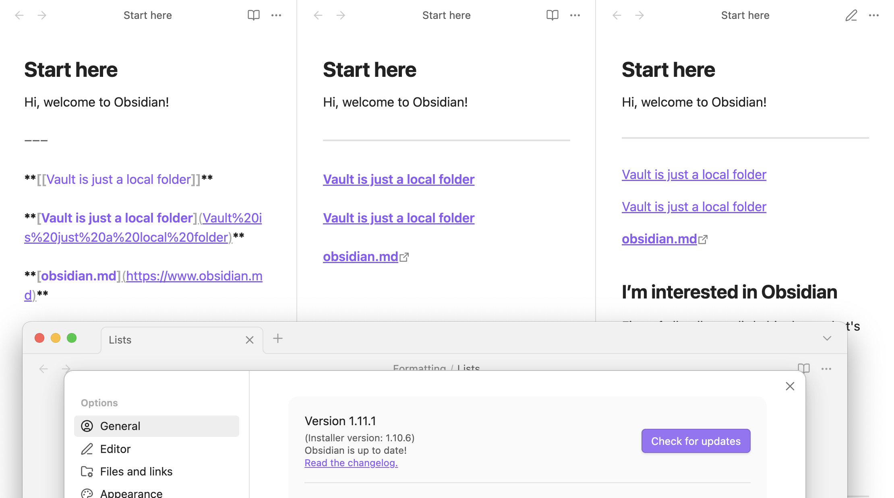Click the plus icon to add new tab

coord(278,338)
